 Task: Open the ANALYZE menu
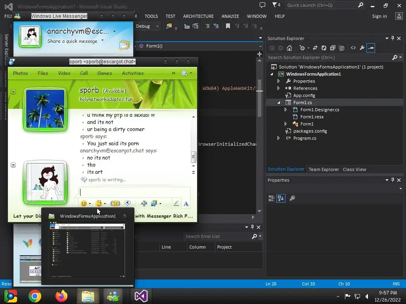click(230, 16)
